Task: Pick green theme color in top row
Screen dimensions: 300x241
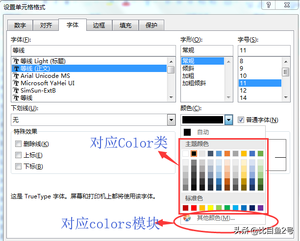Action: pyautogui.click(x=260, y=153)
